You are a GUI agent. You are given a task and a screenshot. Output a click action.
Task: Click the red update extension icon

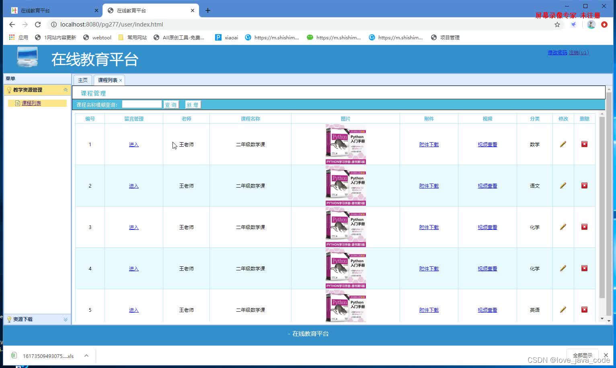pyautogui.click(x=604, y=25)
